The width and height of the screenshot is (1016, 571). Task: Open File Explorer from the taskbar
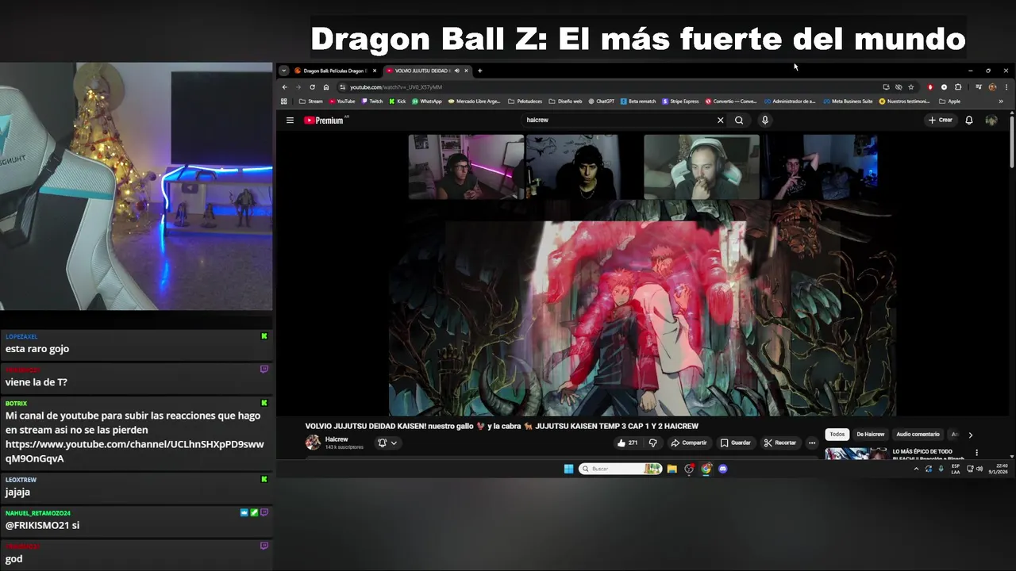click(672, 469)
